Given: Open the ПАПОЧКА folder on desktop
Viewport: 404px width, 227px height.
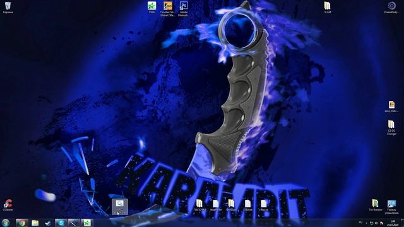Looking at the screenshot, I should (x=199, y=205).
